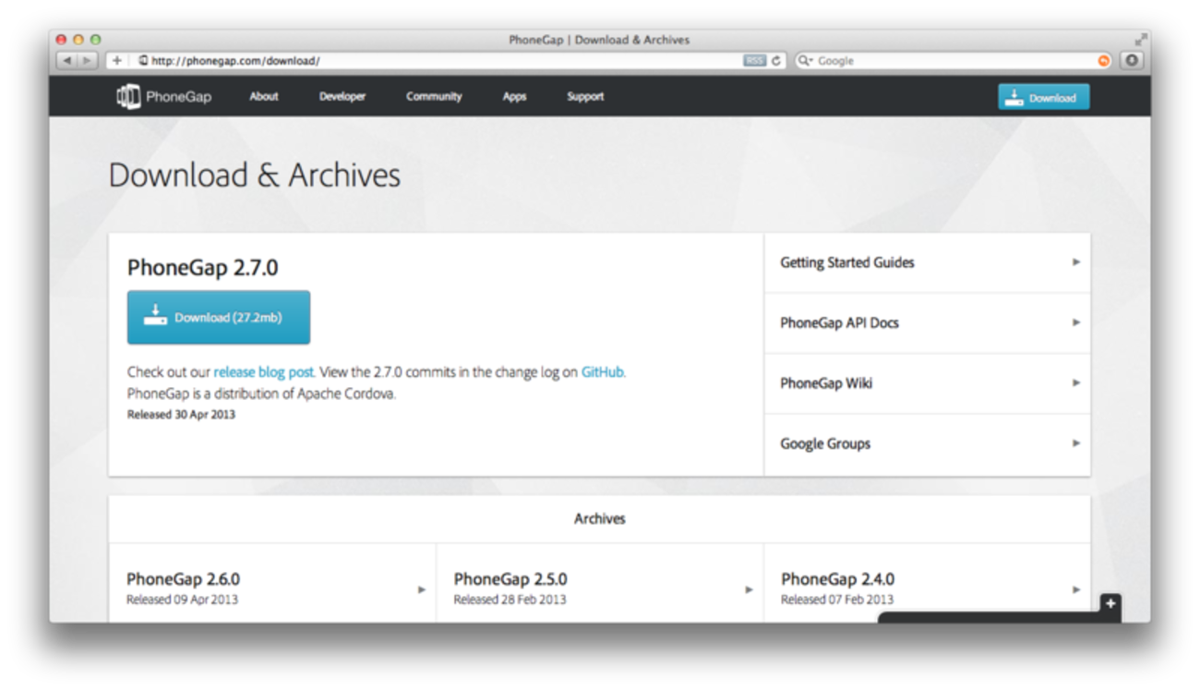Screen dimensions: 1200x691
Task: Open the Google Groups link
Action: pyautogui.click(x=927, y=444)
